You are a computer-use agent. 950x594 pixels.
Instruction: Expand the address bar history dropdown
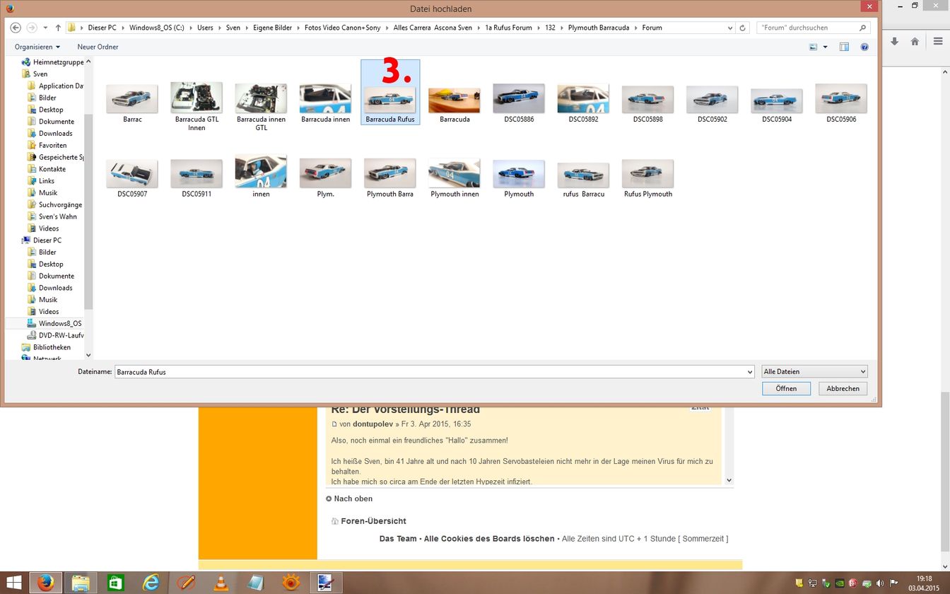[730, 28]
